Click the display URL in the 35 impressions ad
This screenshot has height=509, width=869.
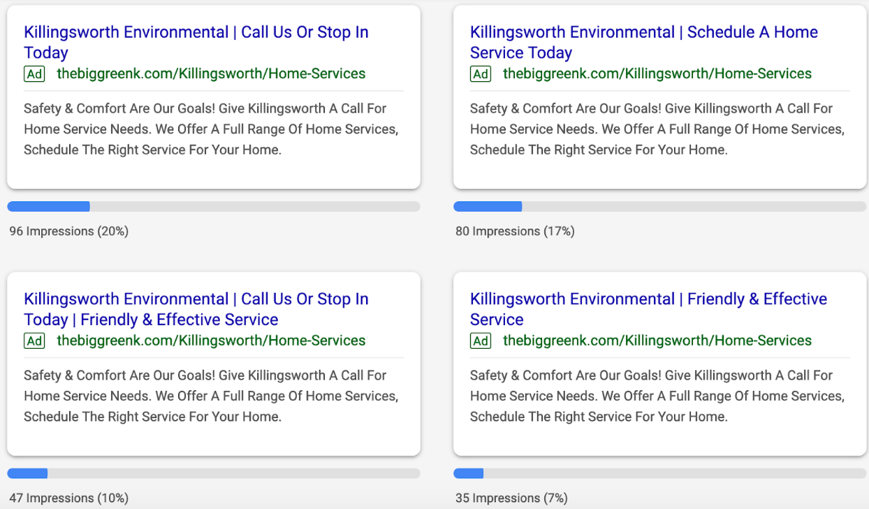[657, 340]
